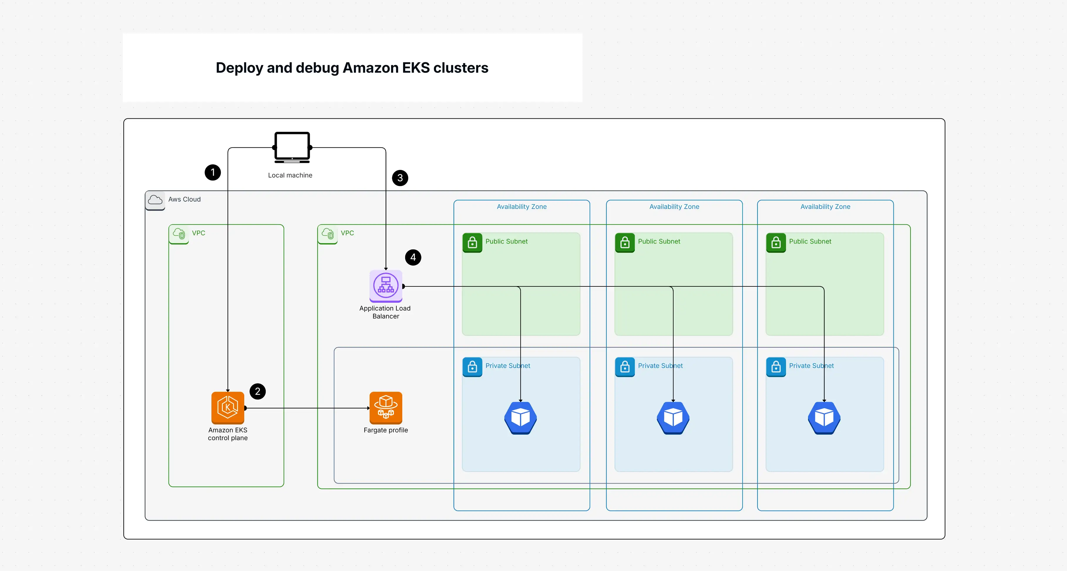Viewport: 1067px width, 571px height.
Task: Select the pod icon in third private subnet
Action: coord(824,417)
